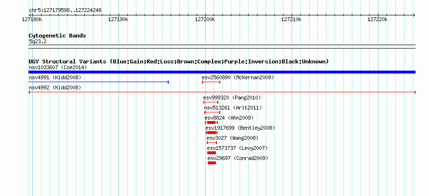Click the Cytogenetic Bands track title
This screenshot has height=196, width=429.
pyautogui.click(x=57, y=36)
